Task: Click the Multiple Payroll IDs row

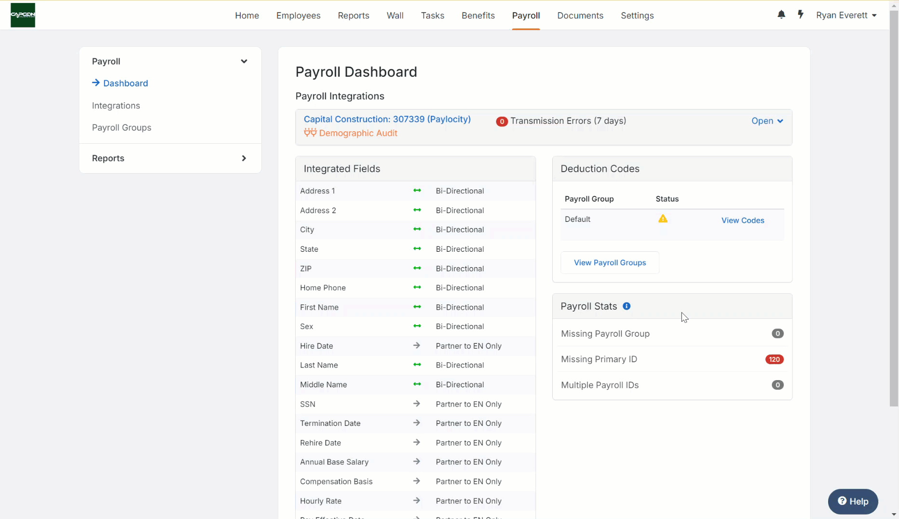Action: (x=672, y=385)
